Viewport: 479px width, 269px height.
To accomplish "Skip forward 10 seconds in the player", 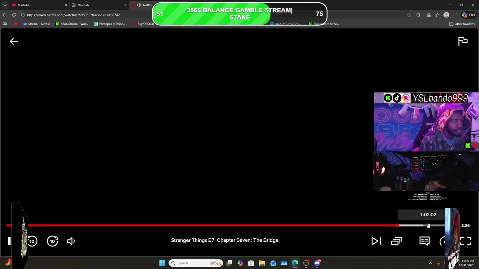I will tap(52, 241).
